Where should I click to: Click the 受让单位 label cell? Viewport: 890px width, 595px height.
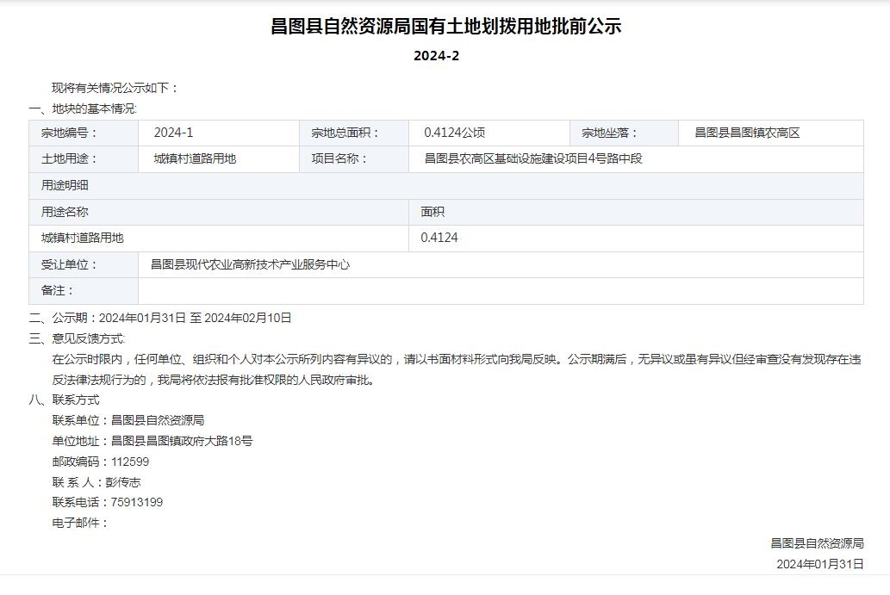pyautogui.click(x=84, y=265)
